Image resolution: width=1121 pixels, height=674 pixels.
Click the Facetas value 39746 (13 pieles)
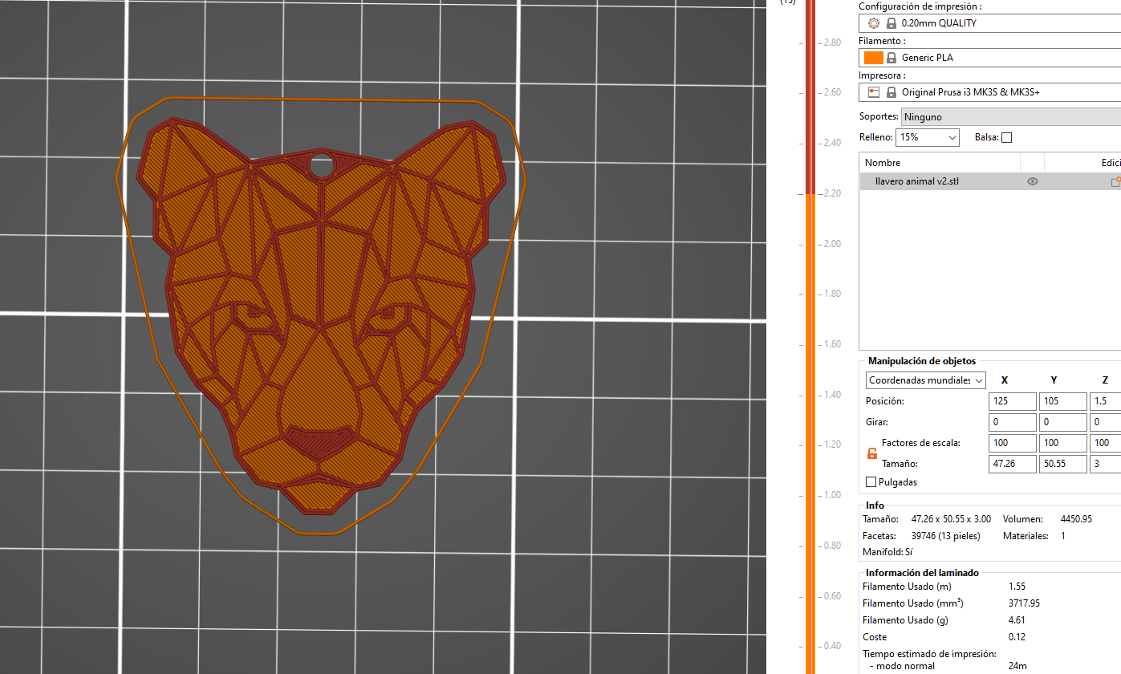click(947, 535)
